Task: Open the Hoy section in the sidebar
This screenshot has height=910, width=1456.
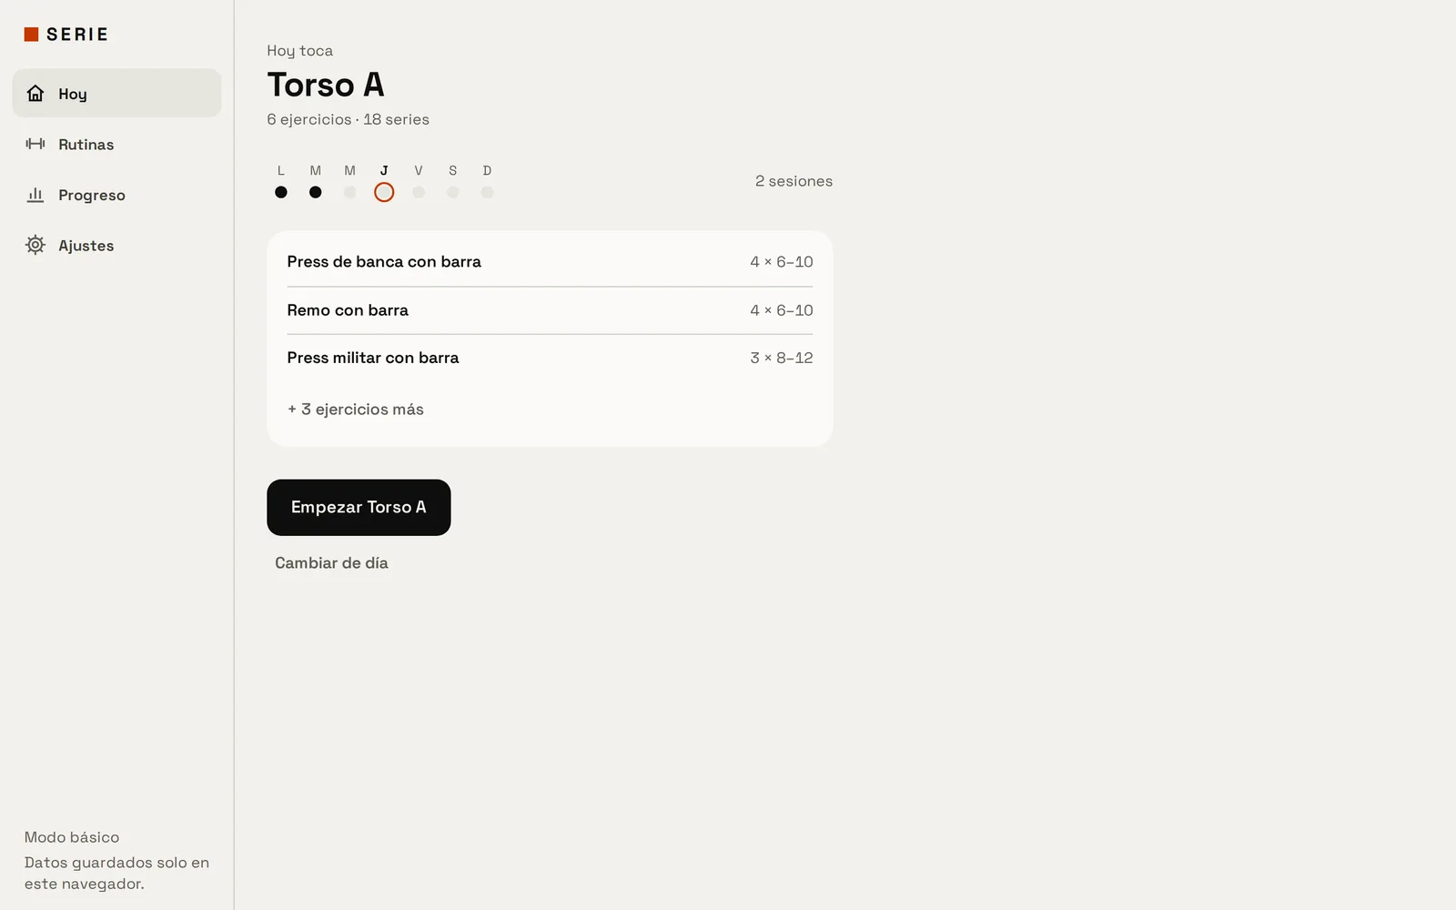Action: 116,93
